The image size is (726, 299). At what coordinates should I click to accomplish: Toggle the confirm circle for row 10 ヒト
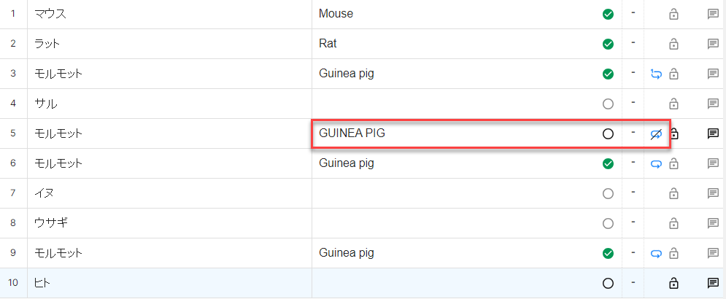pyautogui.click(x=608, y=283)
